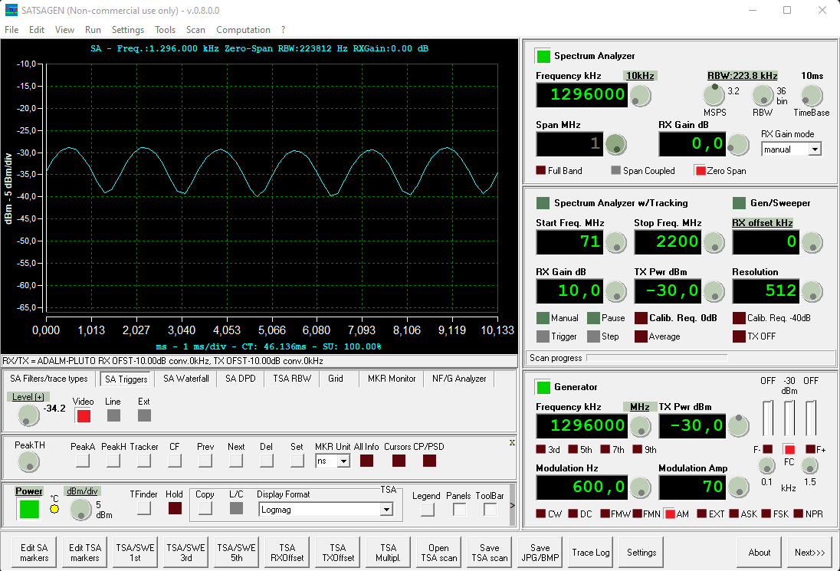Switch to the NF/G Analyzer tab

click(x=459, y=378)
